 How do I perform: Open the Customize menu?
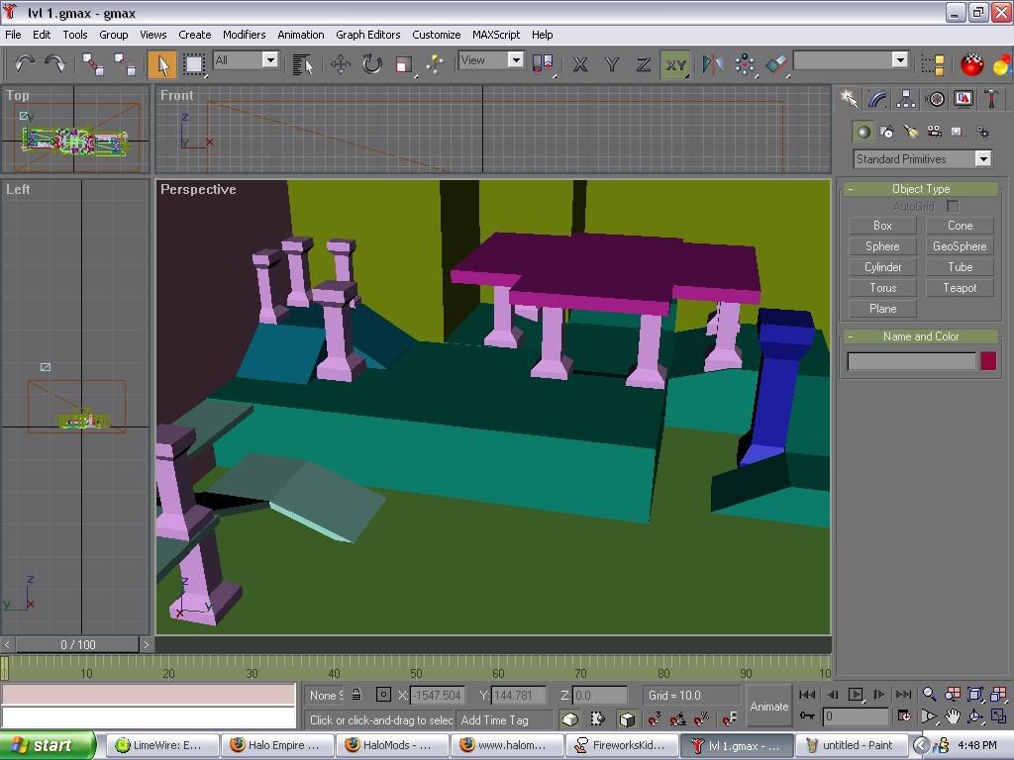pos(437,35)
